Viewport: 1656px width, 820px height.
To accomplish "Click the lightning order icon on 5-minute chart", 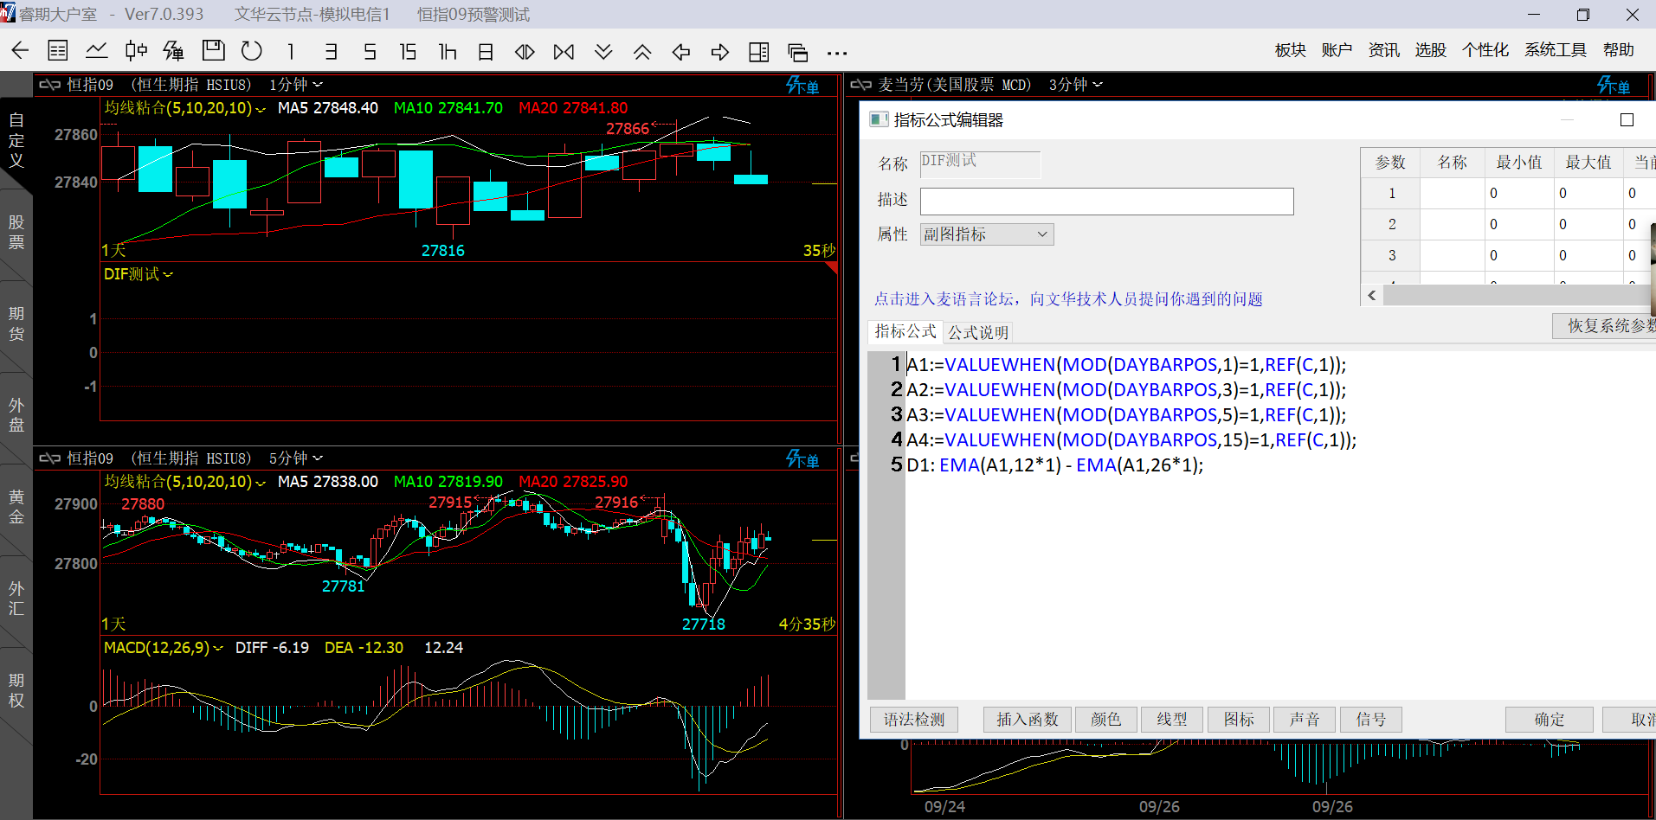I will [x=802, y=459].
